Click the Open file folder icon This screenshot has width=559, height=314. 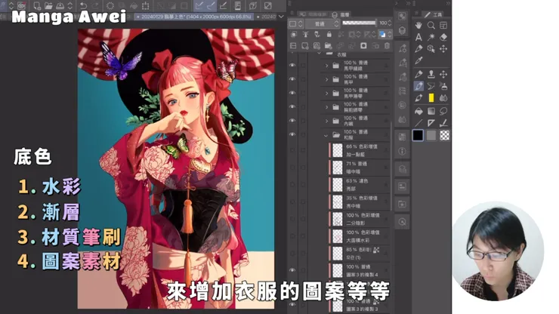[48, 5]
